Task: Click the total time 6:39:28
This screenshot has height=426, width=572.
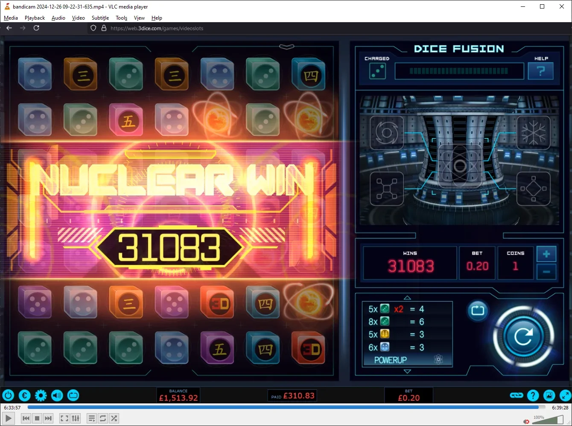Action: coord(560,408)
